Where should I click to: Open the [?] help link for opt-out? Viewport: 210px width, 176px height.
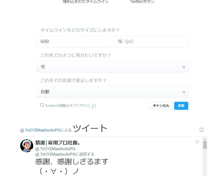tap(93, 106)
